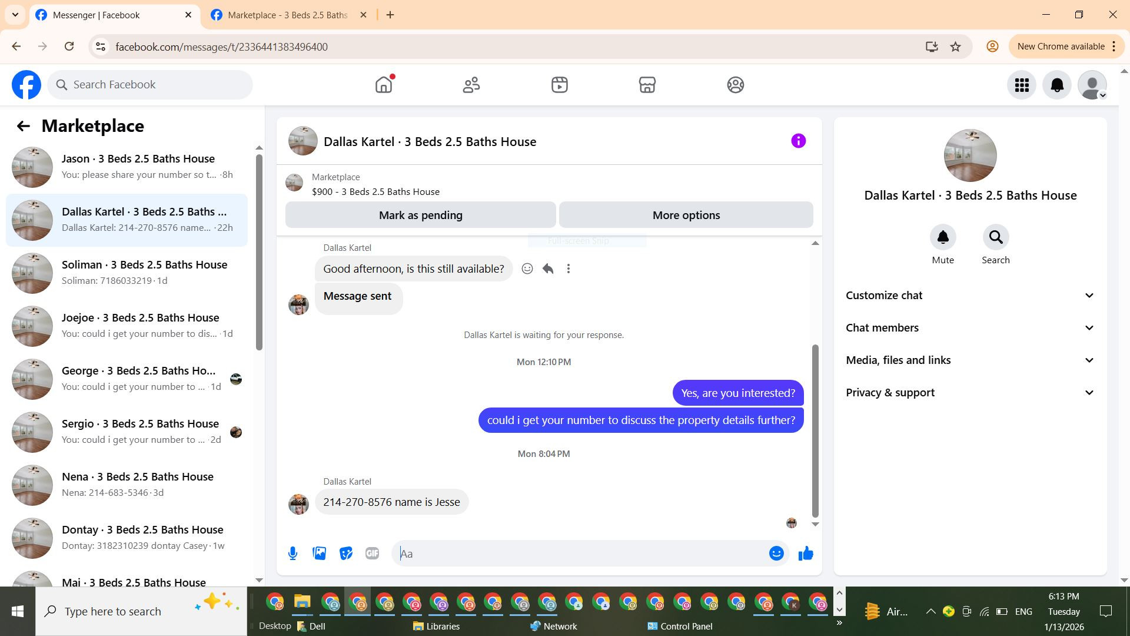Toggle the purple conversation information button
The image size is (1130, 636).
(x=798, y=141)
